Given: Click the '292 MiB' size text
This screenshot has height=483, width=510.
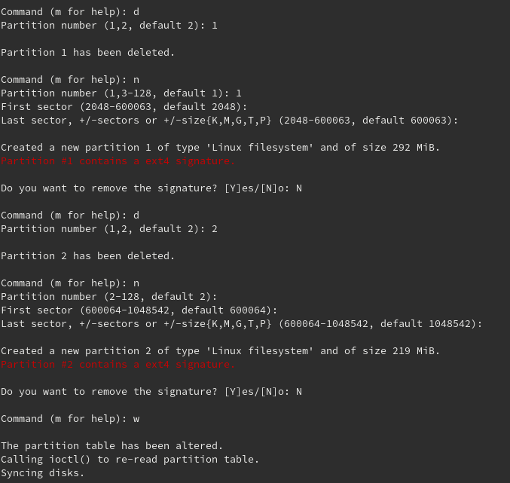Looking at the screenshot, I should (416, 148).
